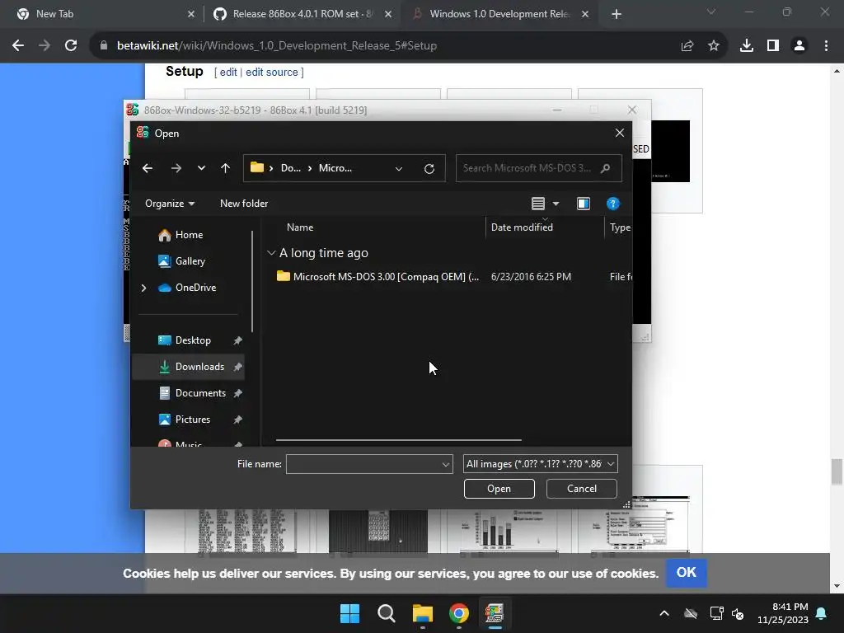The width and height of the screenshot is (844, 633).
Task: Reload the betawiki page
Action: [x=71, y=46]
